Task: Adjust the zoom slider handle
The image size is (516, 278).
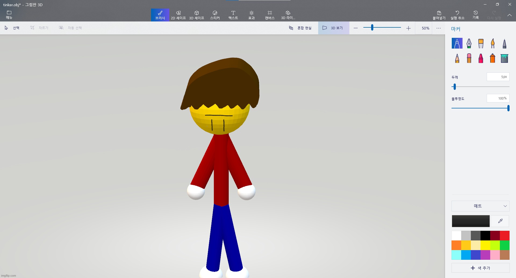Action: [372, 27]
